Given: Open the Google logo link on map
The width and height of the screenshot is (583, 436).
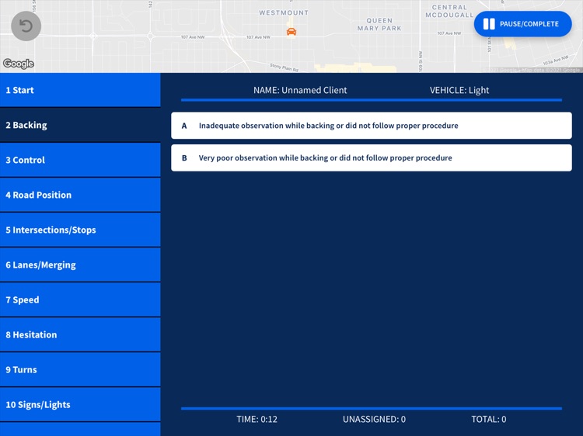Looking at the screenshot, I should pos(19,64).
